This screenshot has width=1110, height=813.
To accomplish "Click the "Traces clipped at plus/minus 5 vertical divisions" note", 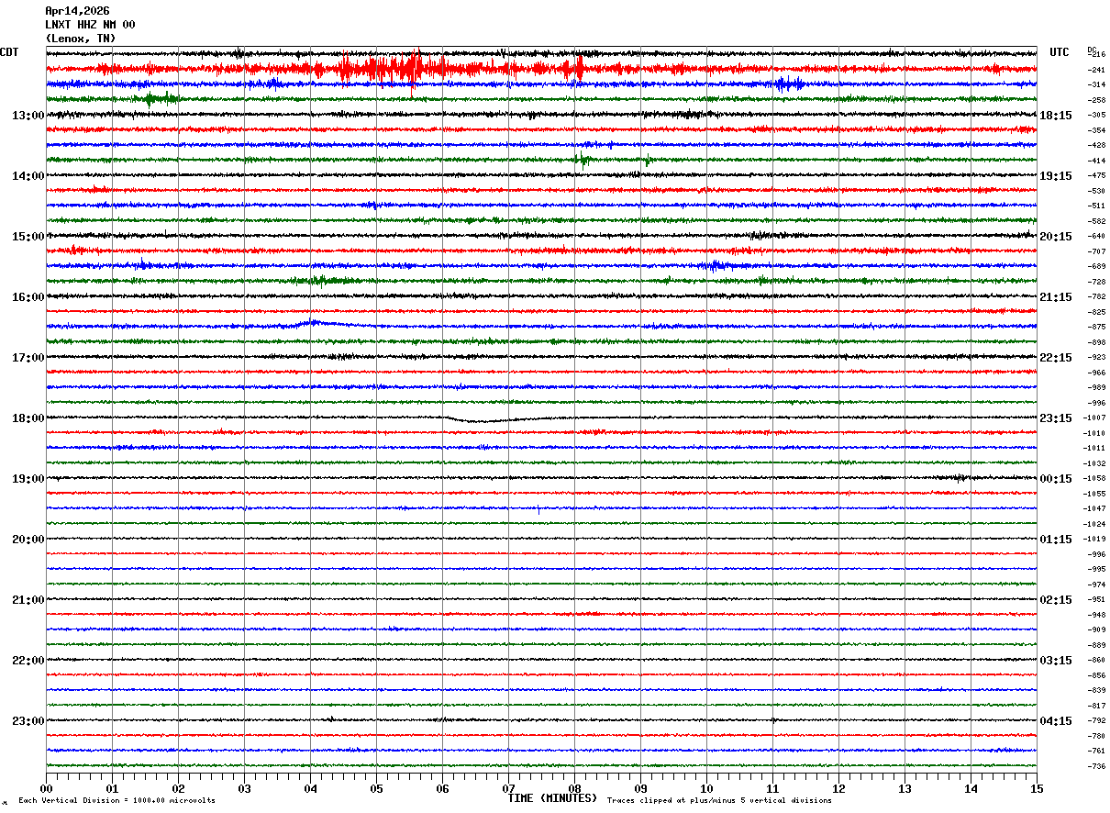I will click(x=719, y=801).
